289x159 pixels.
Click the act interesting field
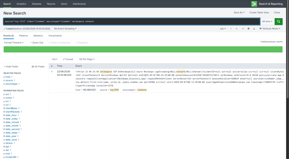(7, 94)
